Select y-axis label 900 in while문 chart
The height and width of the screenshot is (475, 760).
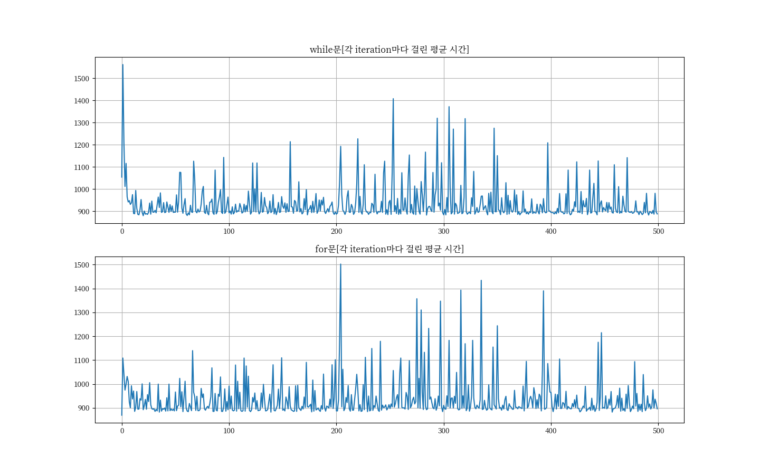[x=83, y=212]
